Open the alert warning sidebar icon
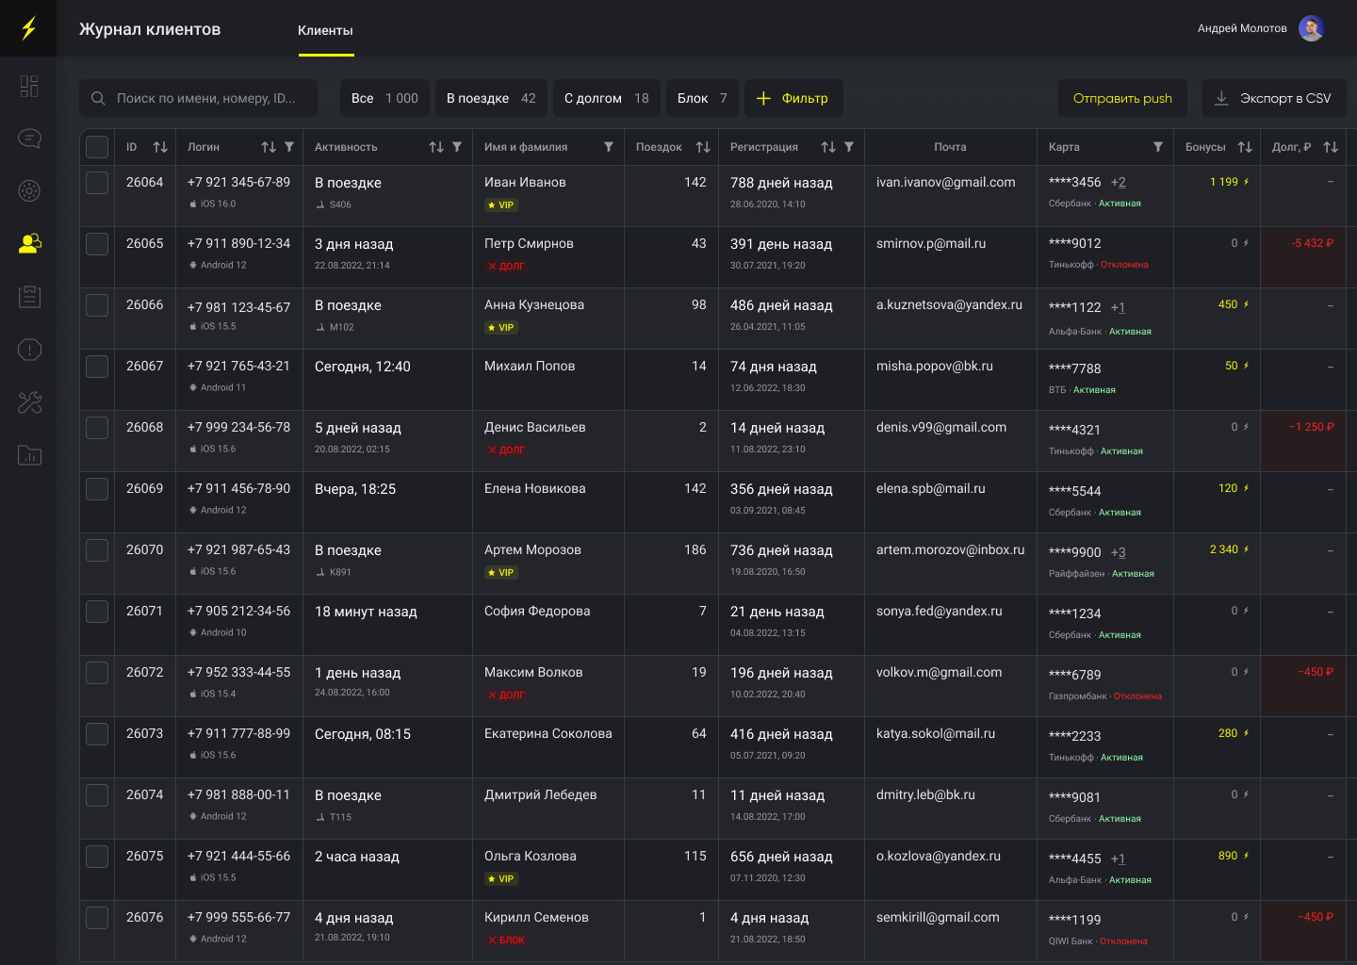The image size is (1357, 965). [x=29, y=350]
